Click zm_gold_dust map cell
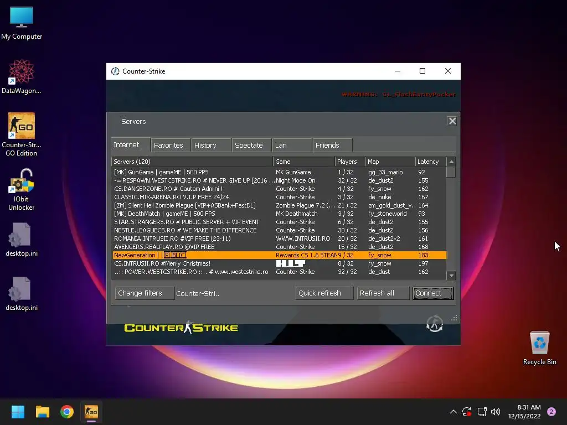The height and width of the screenshot is (425, 567). point(391,205)
